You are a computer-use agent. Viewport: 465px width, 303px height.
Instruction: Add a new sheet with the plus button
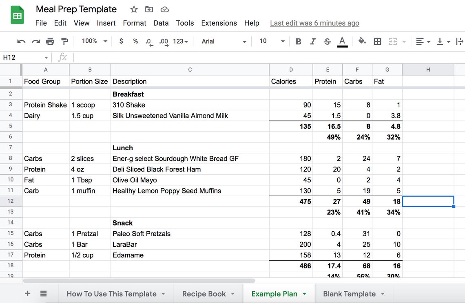pyautogui.click(x=27, y=293)
